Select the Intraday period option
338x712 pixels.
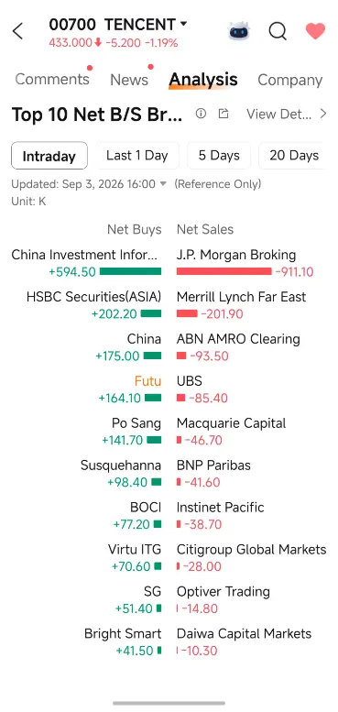coord(49,156)
